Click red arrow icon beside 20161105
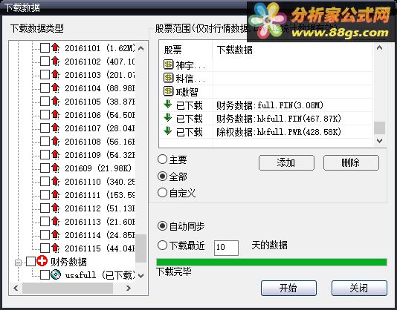 point(55,102)
